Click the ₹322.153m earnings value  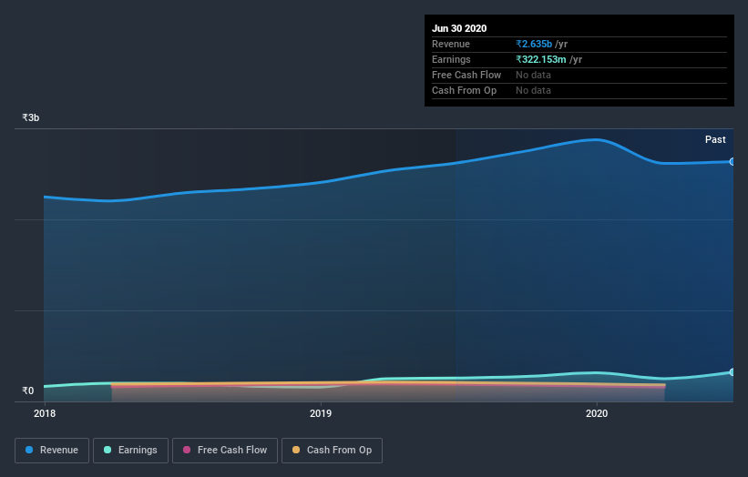pos(541,59)
